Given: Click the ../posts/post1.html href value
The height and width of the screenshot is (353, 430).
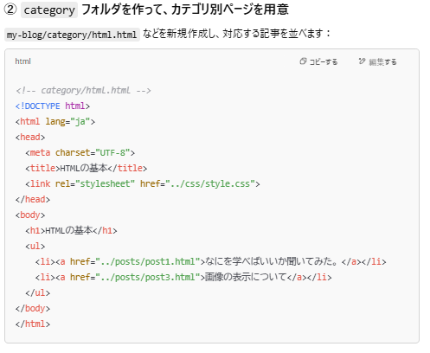Looking at the screenshot, I should coord(148,261).
